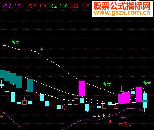Click the 卖 hand signal at chart's right edge
Viewport: 154px width, 130px height.
(x=147, y=83)
